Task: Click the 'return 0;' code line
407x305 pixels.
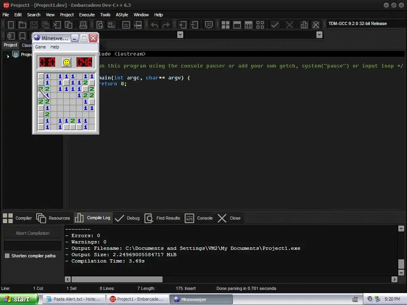Action: (x=113, y=84)
